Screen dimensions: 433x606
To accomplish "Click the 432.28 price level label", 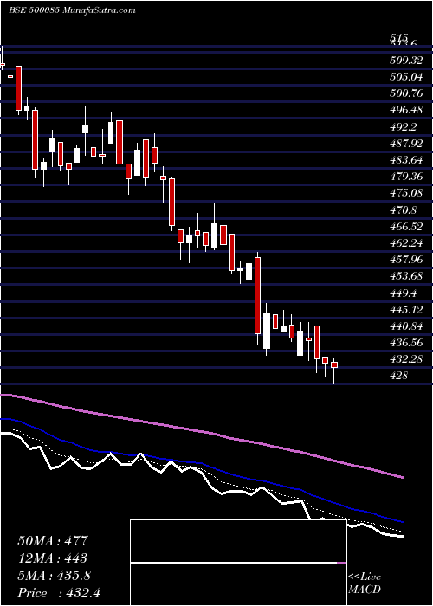I will (406, 358).
